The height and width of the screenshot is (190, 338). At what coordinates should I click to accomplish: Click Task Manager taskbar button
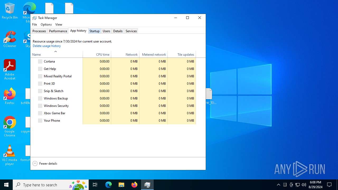[147, 185]
